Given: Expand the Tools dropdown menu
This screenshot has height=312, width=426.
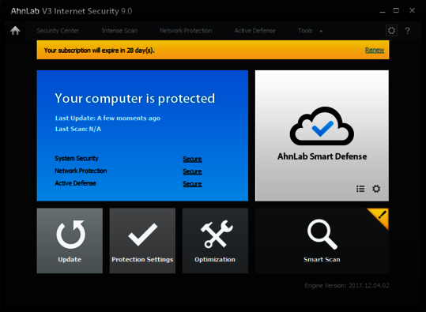Looking at the screenshot, I should 310,31.
